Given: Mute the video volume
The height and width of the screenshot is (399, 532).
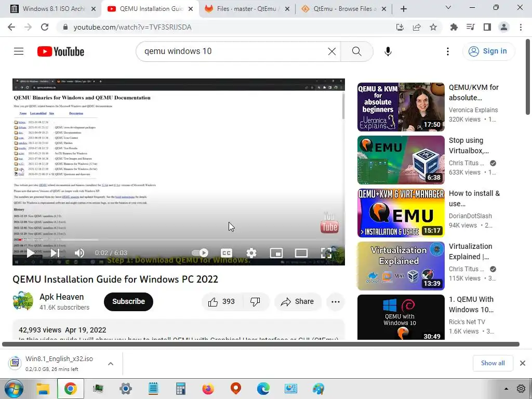Looking at the screenshot, I should (x=79, y=253).
